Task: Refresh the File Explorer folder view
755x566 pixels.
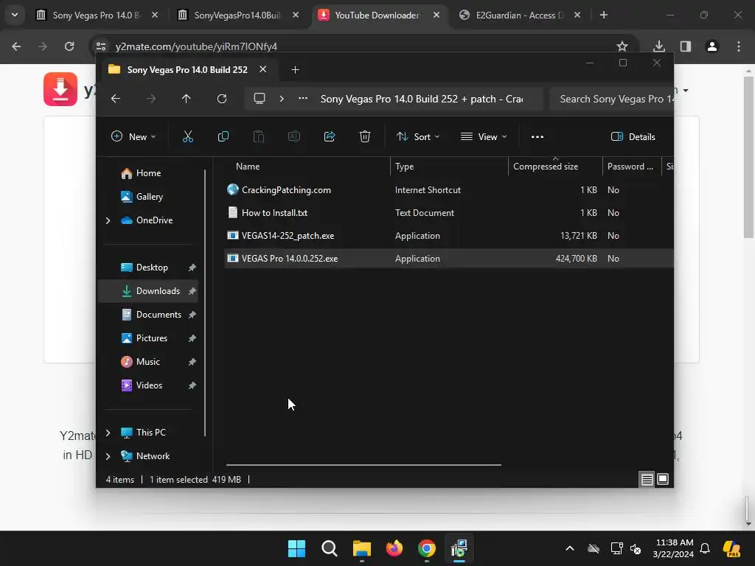Action: point(222,99)
